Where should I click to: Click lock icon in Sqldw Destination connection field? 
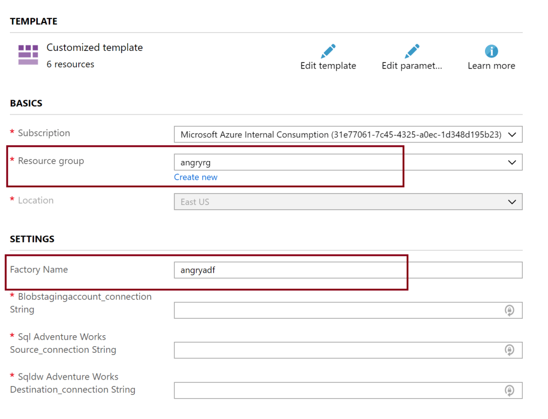[x=509, y=390]
